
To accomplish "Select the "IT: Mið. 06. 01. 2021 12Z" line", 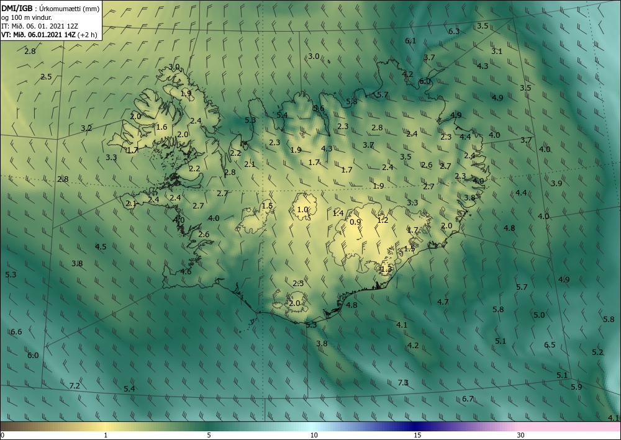I will point(40,26).
